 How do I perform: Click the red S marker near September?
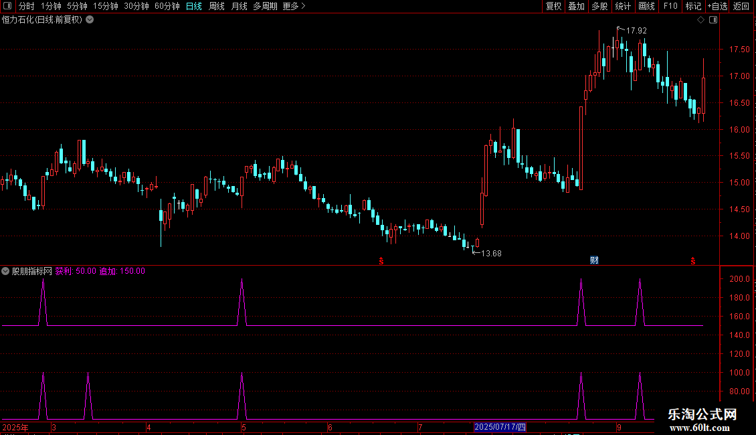tap(693, 261)
